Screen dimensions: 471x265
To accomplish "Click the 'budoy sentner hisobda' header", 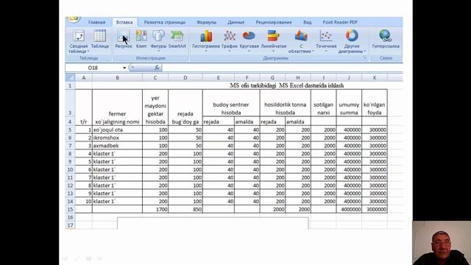I will (231, 103).
